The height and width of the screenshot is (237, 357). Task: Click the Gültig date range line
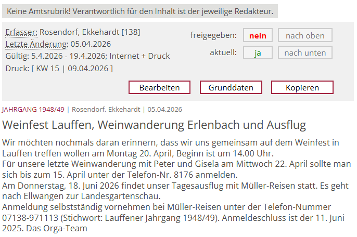(87, 56)
